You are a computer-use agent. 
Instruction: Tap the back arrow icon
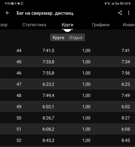tap(7, 13)
